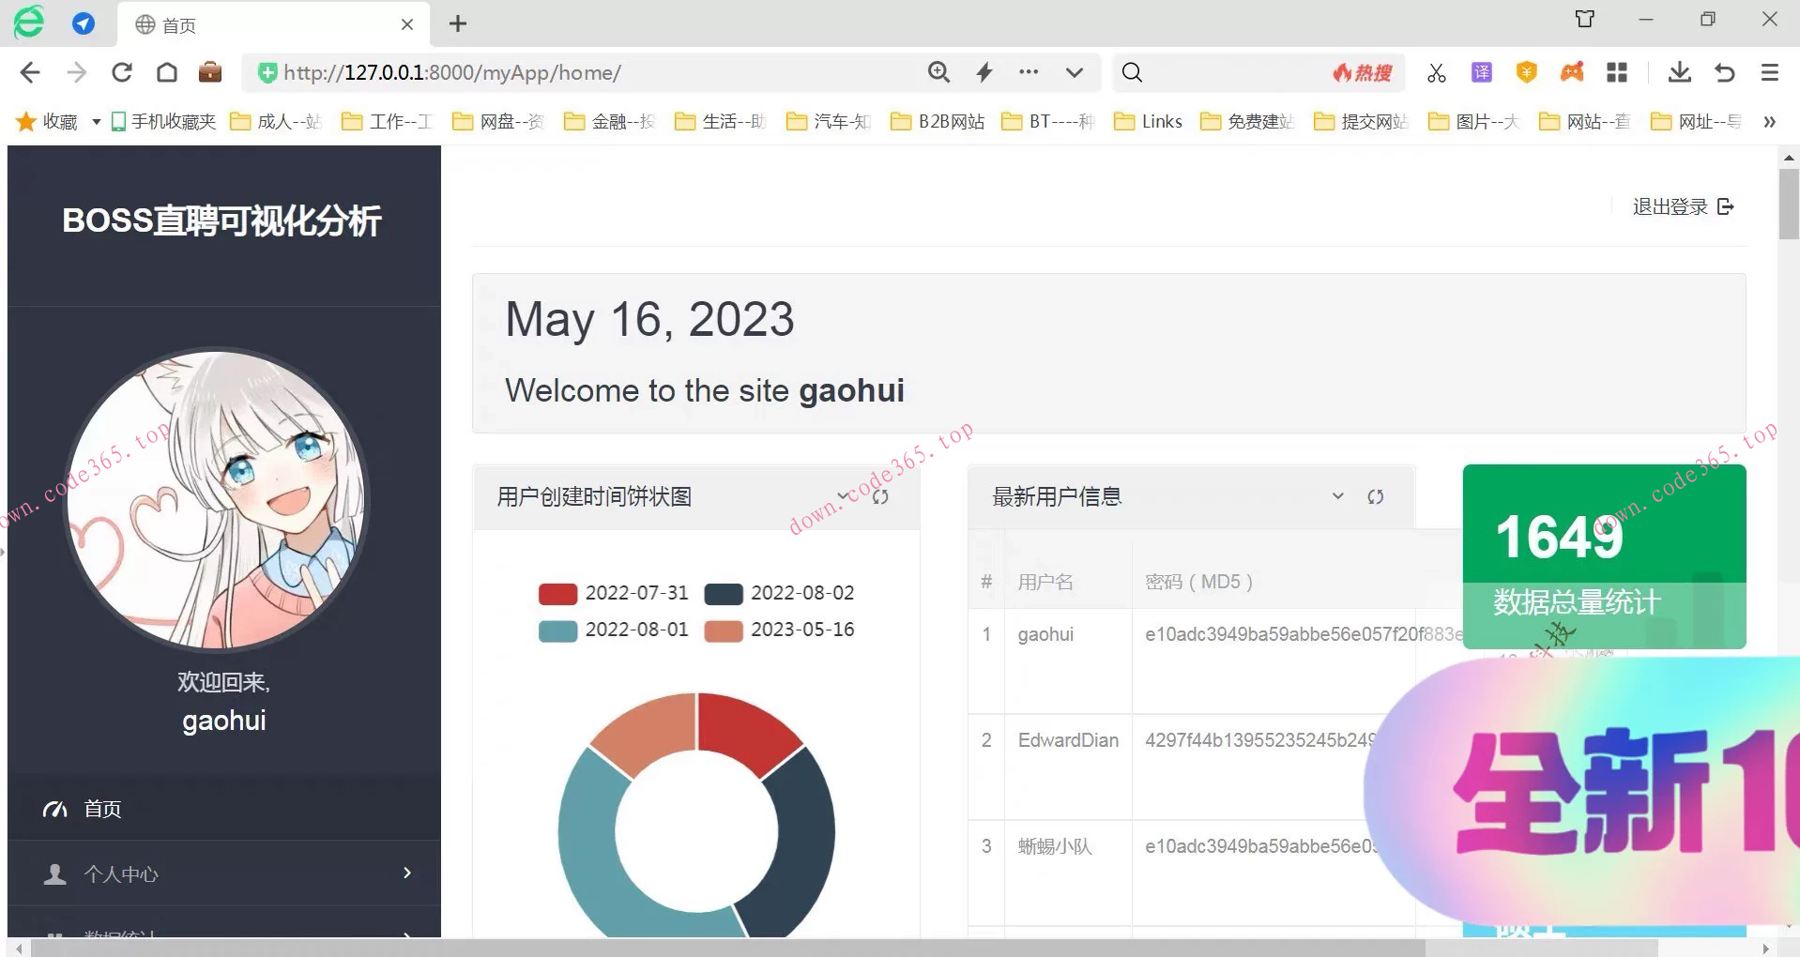Screen dimensions: 1800x957
Task: Click the security shield icon in address bar
Action: [267, 72]
